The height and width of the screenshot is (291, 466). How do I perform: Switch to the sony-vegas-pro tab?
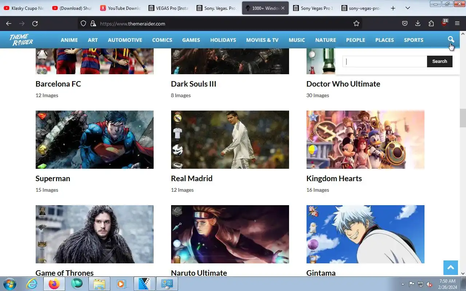click(362, 8)
